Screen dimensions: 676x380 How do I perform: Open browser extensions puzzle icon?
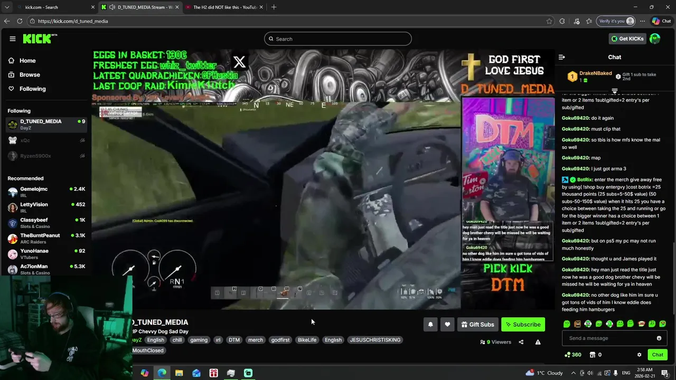coord(562,21)
